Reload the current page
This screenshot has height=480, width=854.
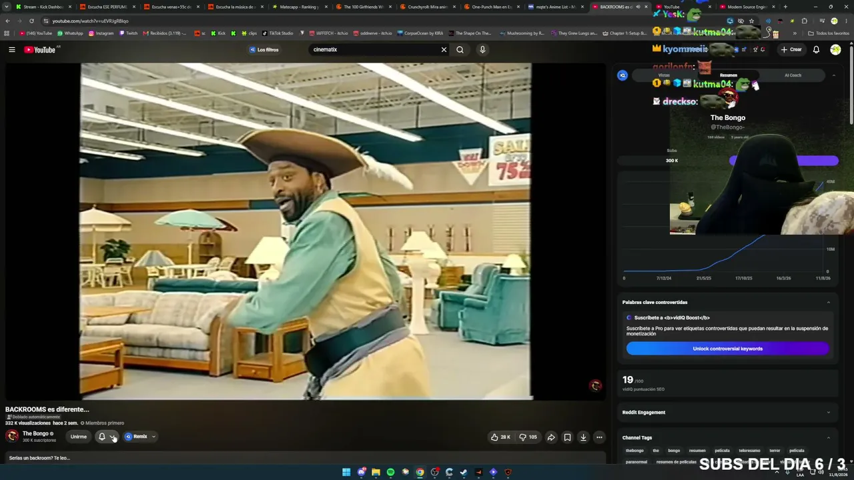31,21
